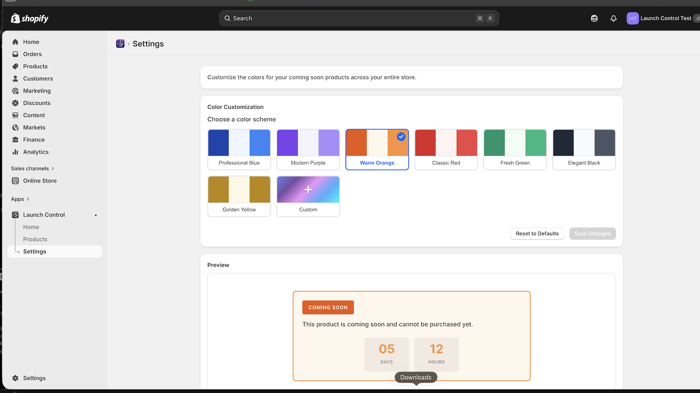
Task: Select Products from the Shopify sidebar
Action: (35, 66)
